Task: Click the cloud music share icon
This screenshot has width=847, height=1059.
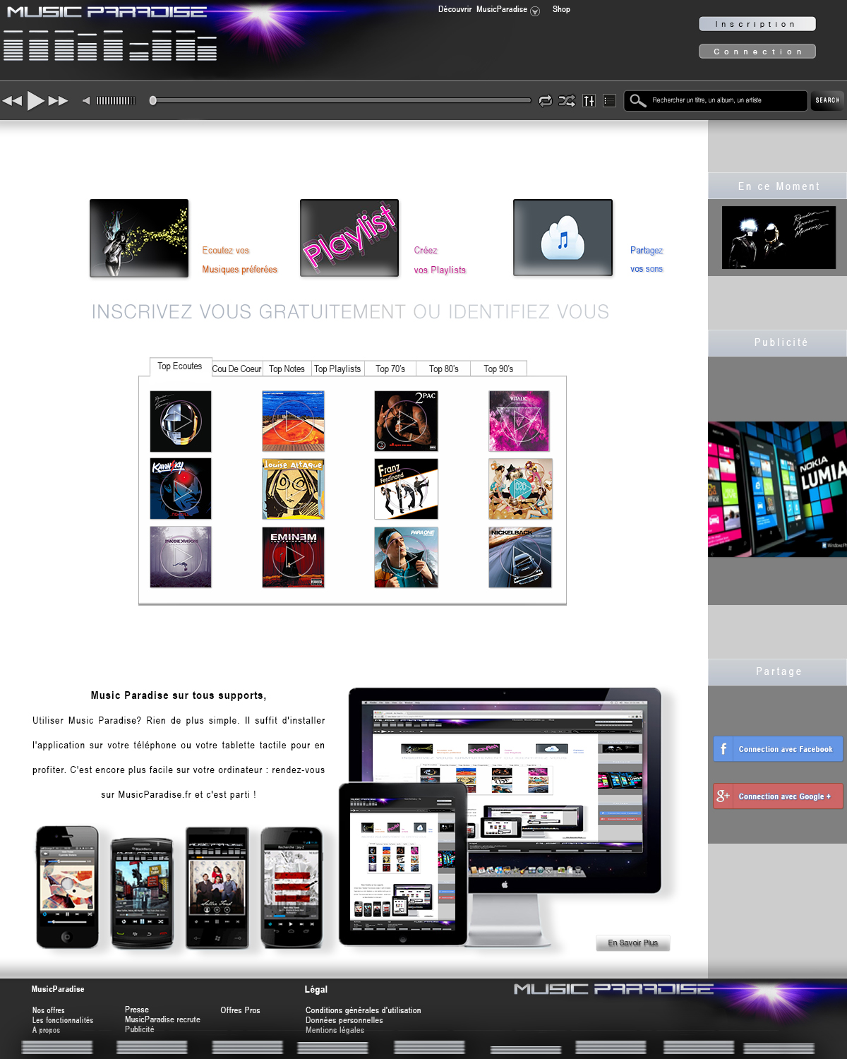Action: click(x=563, y=237)
